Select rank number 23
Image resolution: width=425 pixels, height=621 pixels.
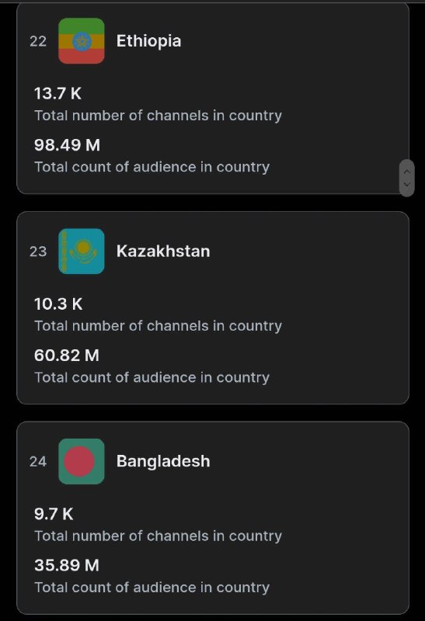38,252
